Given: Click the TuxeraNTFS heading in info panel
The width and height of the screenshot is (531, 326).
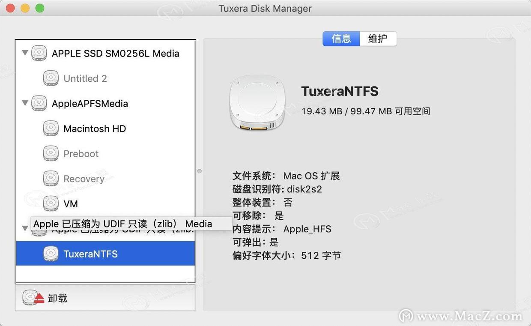Looking at the screenshot, I should pyautogui.click(x=340, y=91).
